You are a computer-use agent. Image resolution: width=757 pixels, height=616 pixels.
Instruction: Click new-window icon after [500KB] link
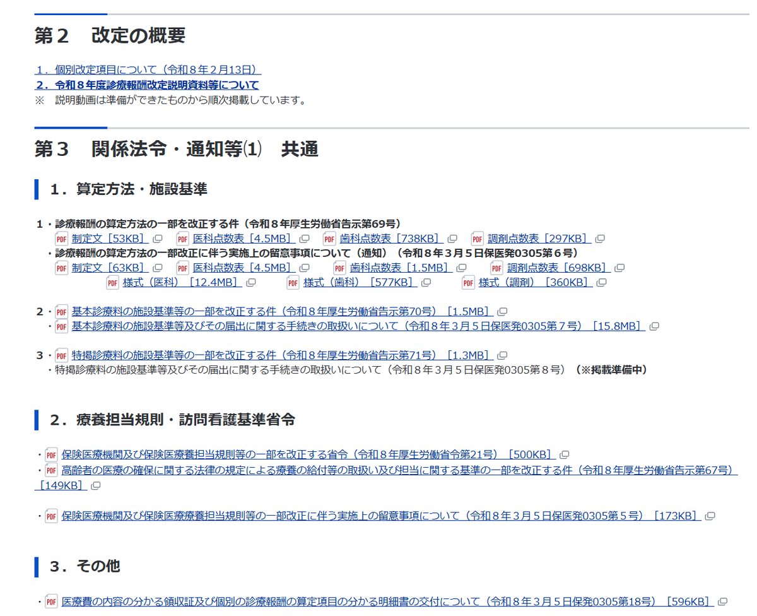point(565,455)
